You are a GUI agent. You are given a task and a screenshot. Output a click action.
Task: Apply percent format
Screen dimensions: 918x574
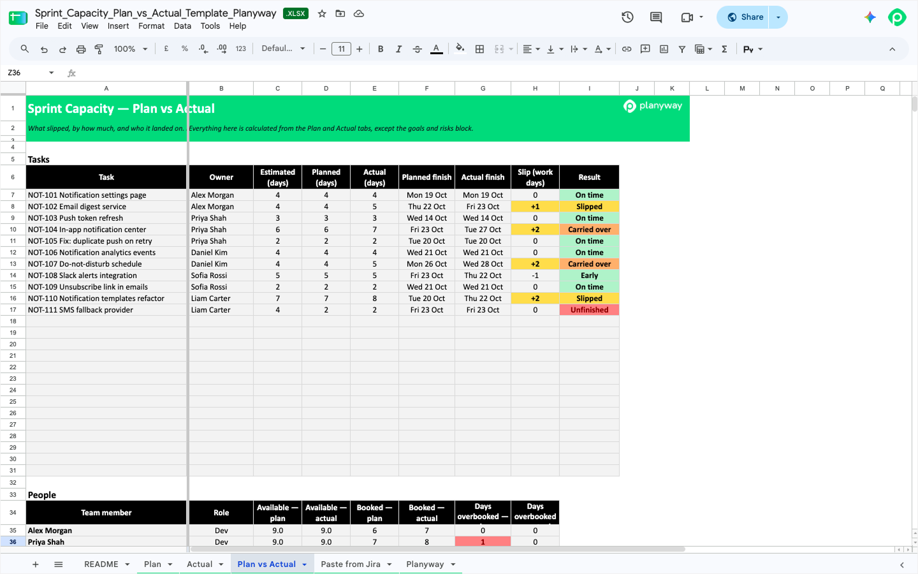(x=185, y=49)
